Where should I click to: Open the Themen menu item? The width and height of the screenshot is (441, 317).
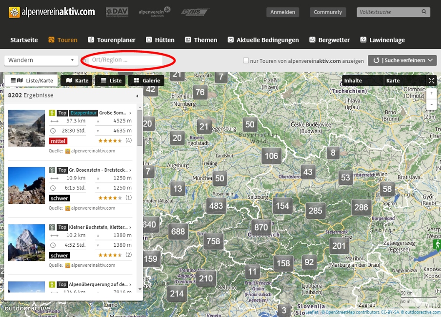coord(201,40)
